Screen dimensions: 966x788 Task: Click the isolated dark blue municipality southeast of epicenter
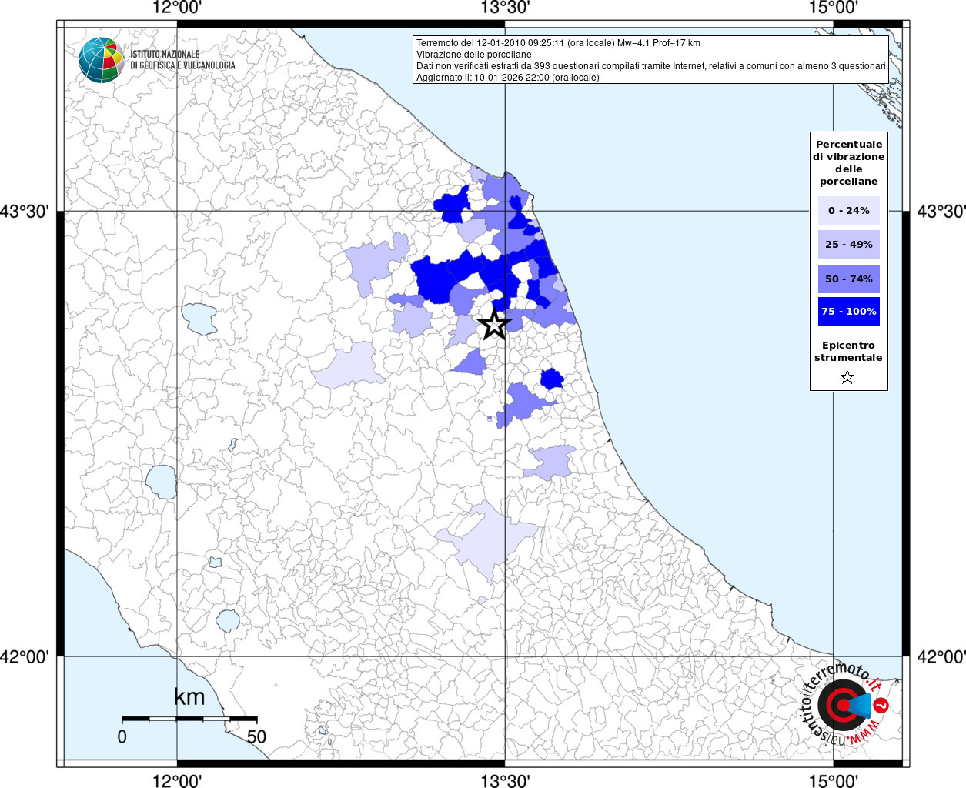pos(552,379)
